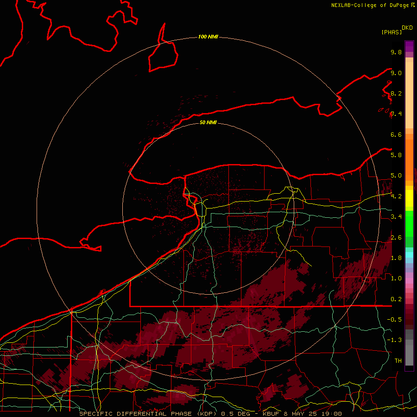
Task: Click the 0.2 value on the color scale
Action: (396, 299)
